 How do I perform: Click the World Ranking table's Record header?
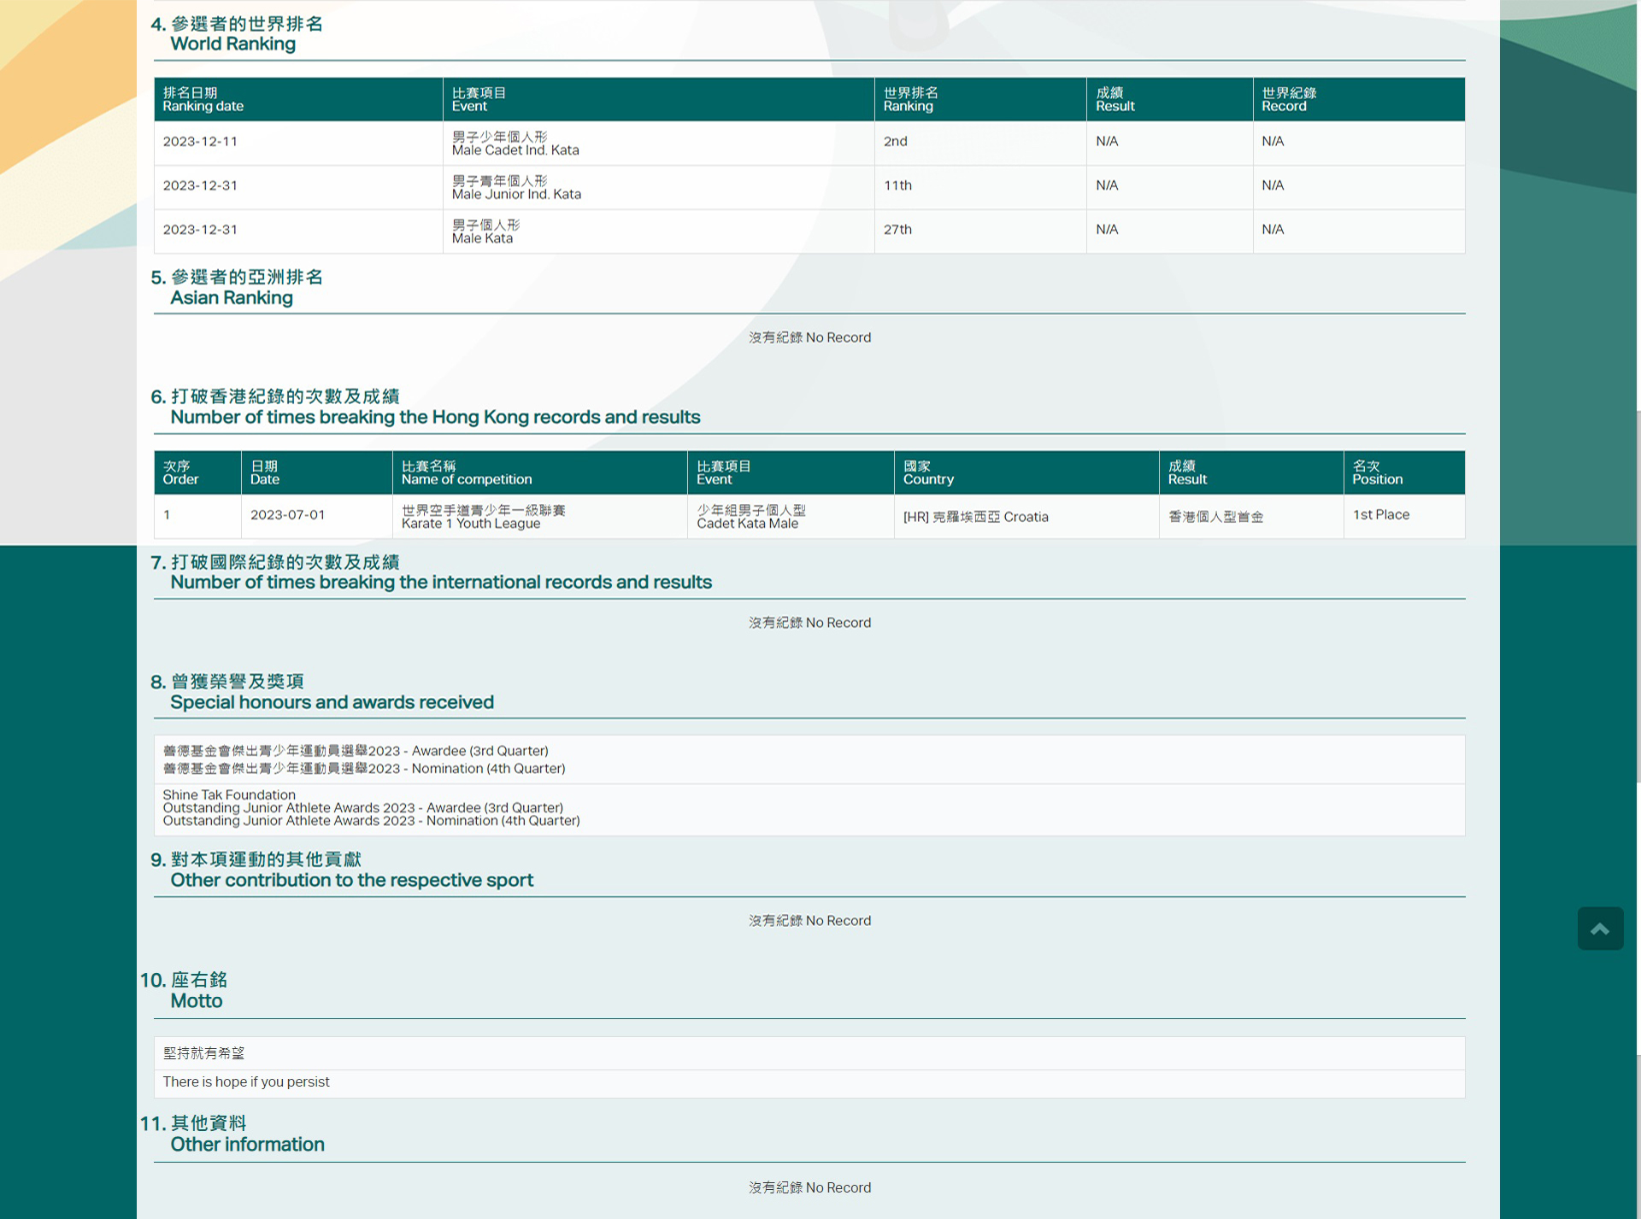[1288, 100]
